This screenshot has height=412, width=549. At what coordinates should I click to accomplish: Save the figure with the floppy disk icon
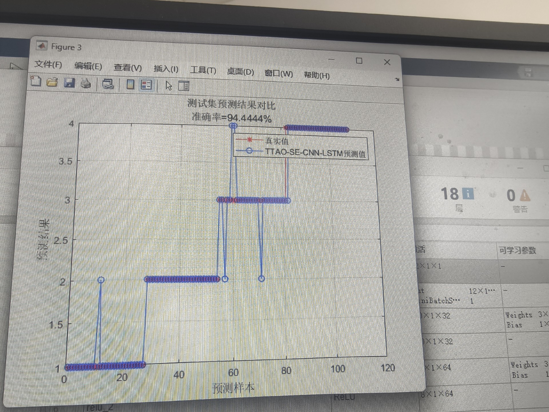click(69, 83)
